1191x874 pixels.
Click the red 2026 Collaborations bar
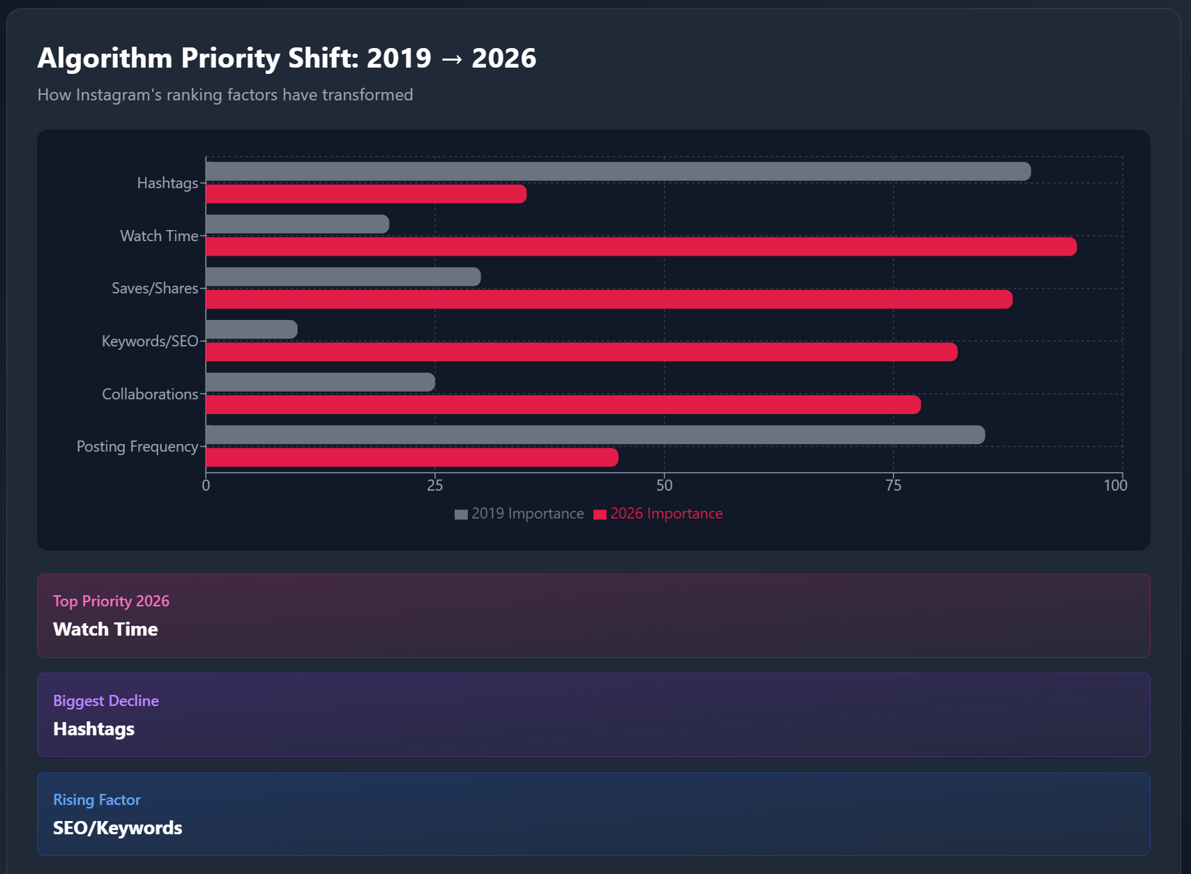tap(563, 405)
